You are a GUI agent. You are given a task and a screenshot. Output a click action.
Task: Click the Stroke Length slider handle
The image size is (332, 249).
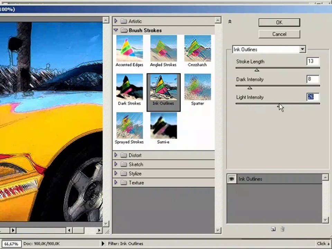(257, 70)
